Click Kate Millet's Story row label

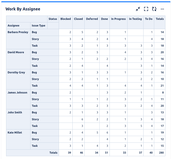tap(44, 139)
